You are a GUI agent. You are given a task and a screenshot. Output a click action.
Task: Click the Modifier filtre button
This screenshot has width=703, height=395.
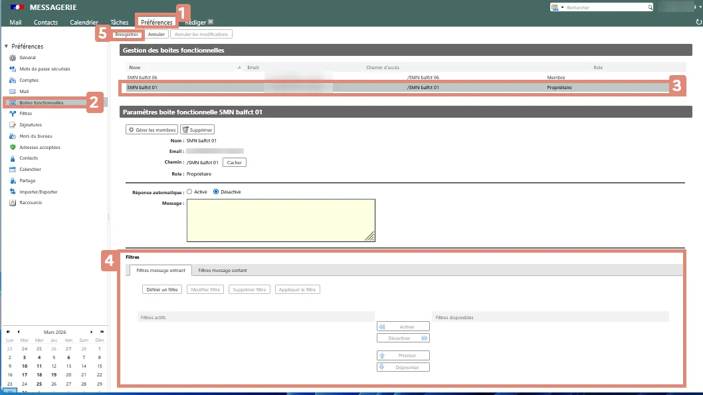click(205, 289)
